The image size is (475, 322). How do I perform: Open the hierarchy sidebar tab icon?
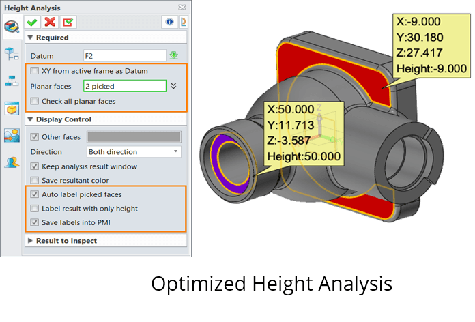(x=12, y=80)
